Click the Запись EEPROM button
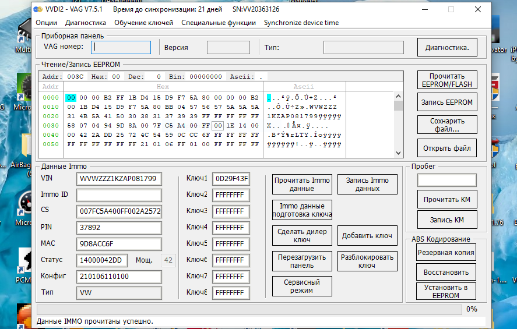 (x=447, y=102)
